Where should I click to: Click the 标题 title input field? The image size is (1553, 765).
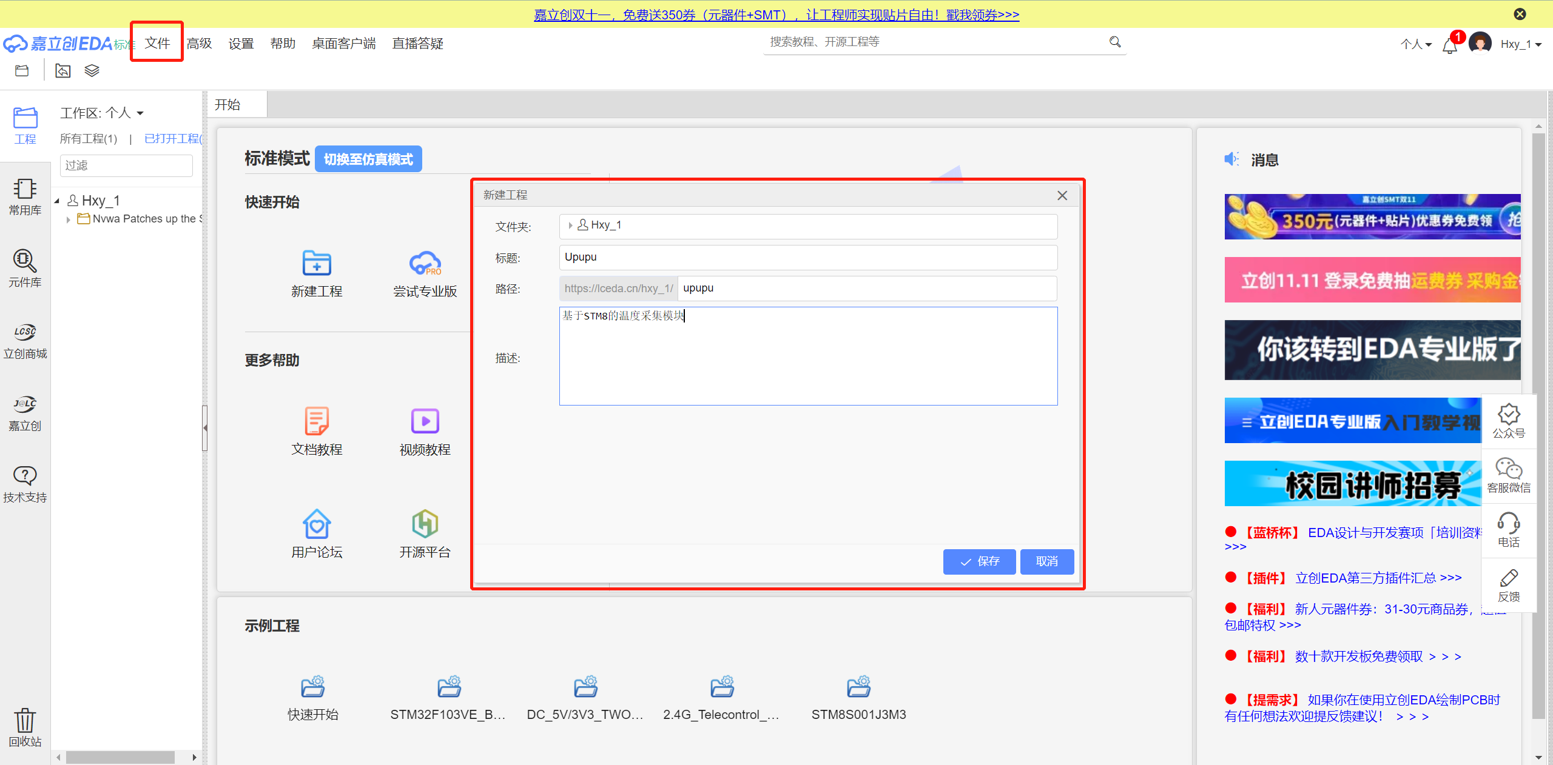(x=807, y=257)
